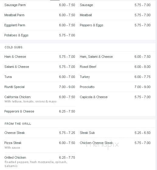Choose the Roast Beef sub
This screenshot has width=157, height=170.
pos(115,67)
